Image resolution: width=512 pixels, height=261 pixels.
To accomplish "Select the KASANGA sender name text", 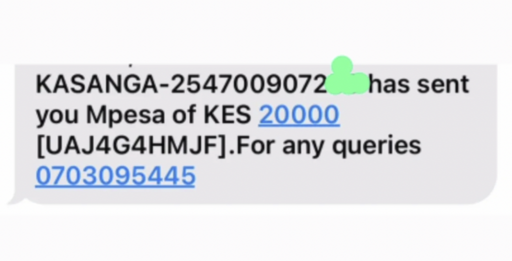I will point(96,84).
